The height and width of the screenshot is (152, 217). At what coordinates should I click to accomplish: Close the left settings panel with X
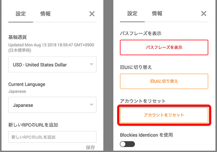point(92,14)
